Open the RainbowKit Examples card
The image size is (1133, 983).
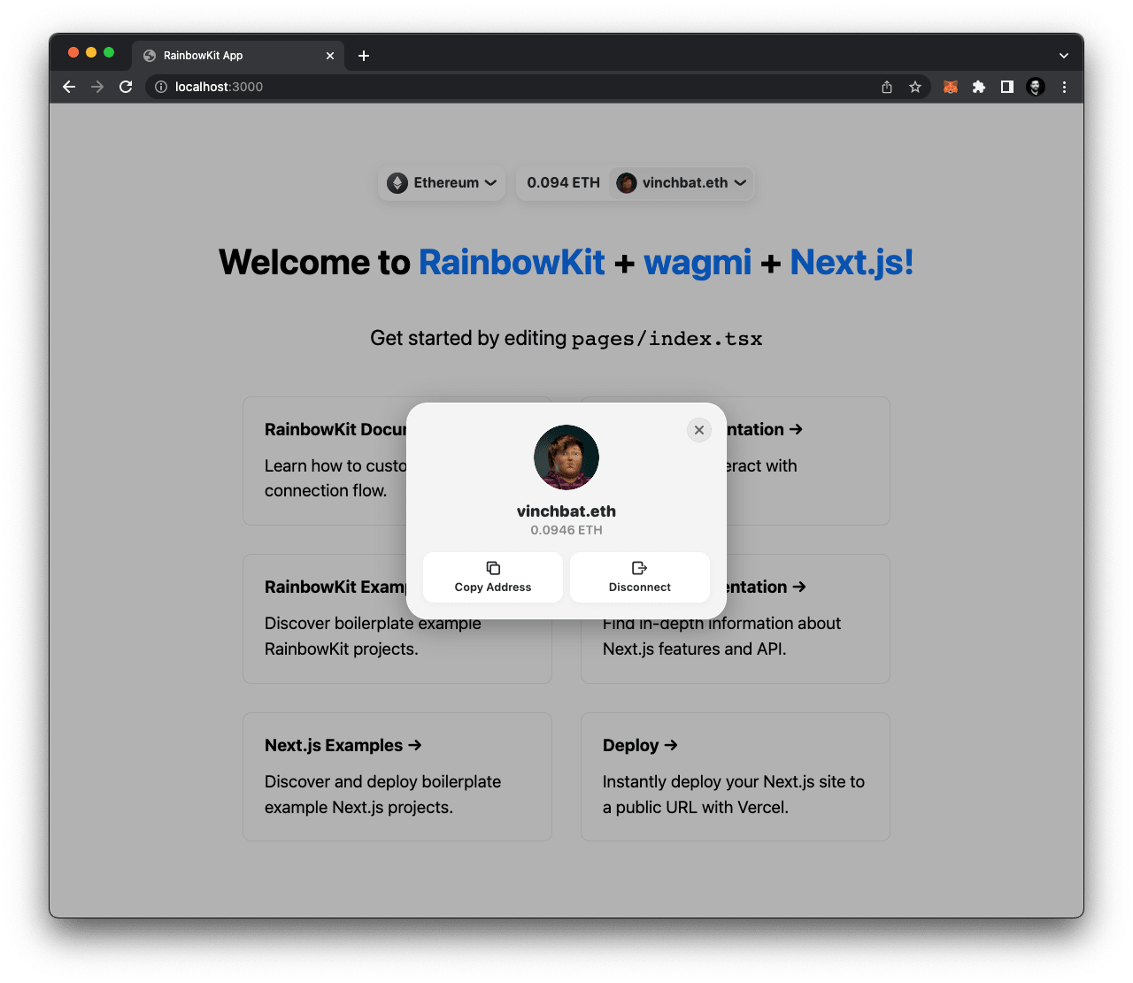point(325,619)
